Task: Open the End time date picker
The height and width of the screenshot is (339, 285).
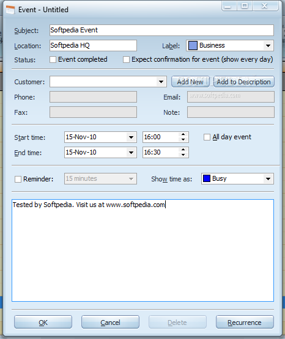Action: [x=131, y=153]
